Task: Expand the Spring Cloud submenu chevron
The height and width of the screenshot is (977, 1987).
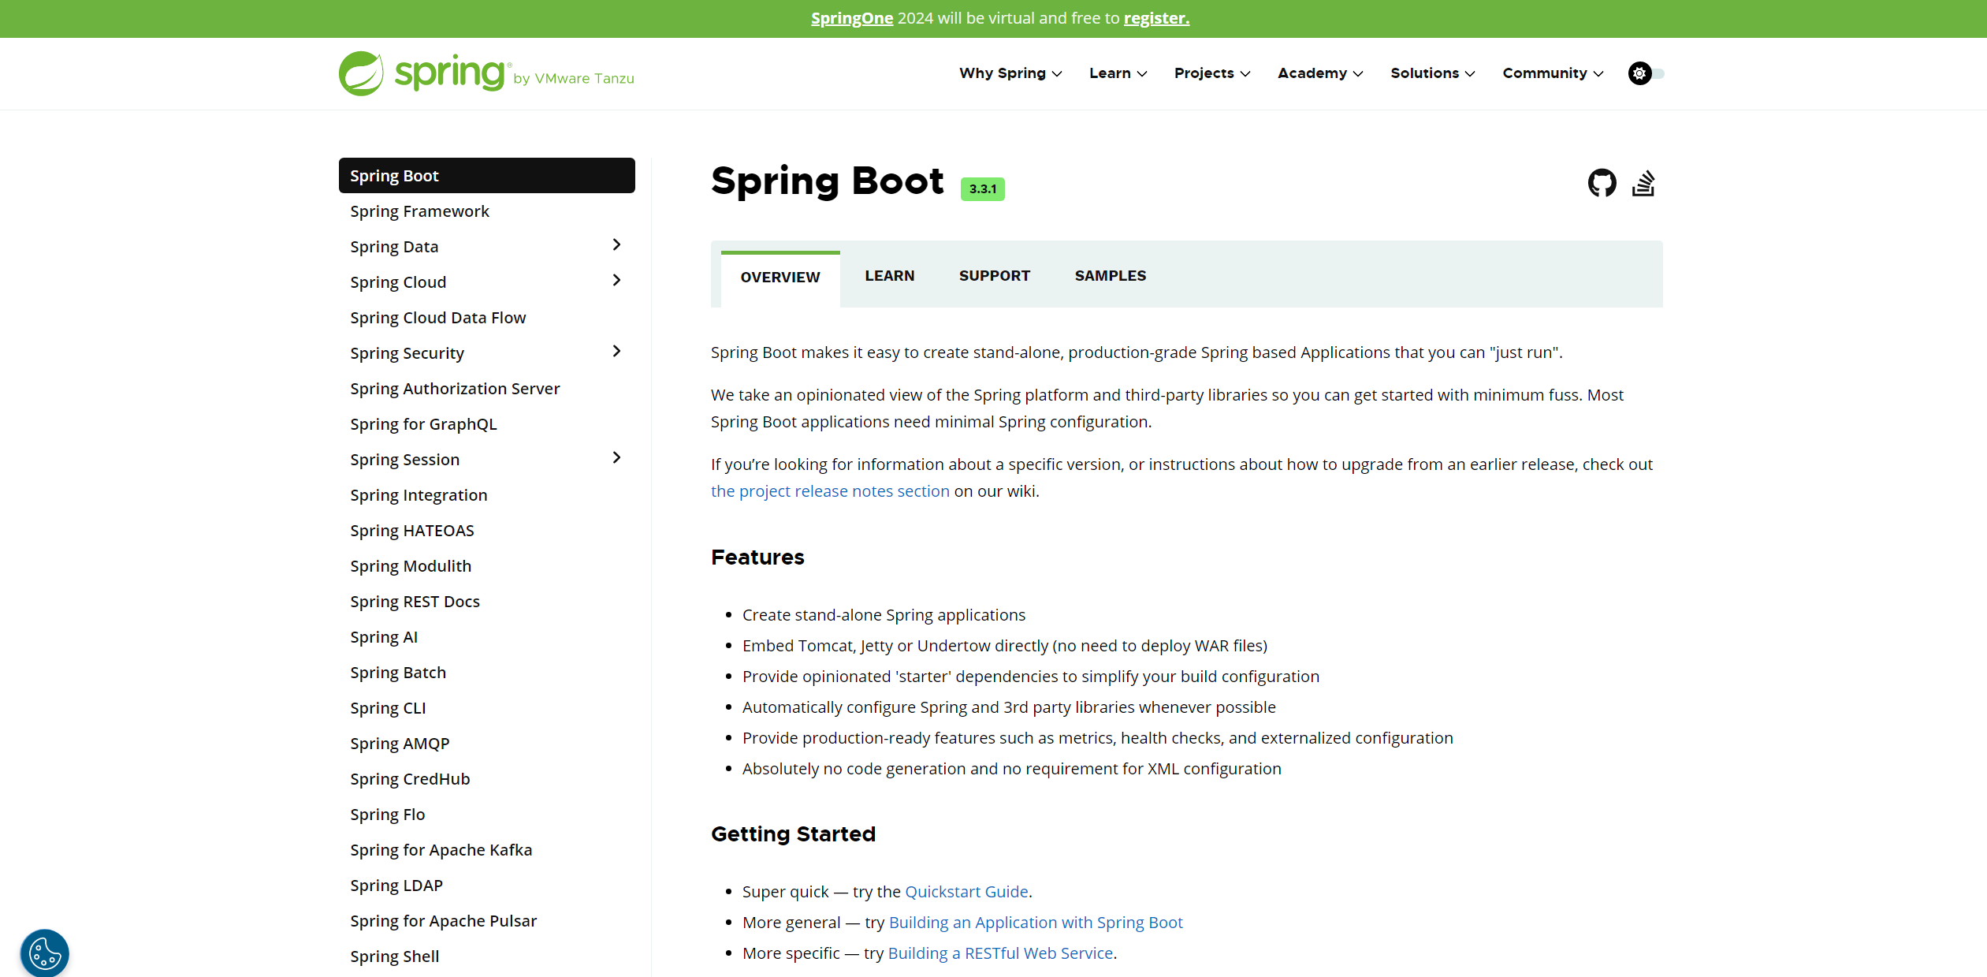Action: click(x=616, y=281)
